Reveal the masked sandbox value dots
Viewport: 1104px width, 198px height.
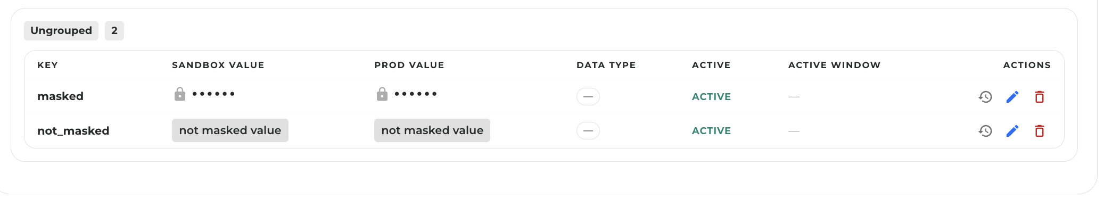click(x=213, y=94)
